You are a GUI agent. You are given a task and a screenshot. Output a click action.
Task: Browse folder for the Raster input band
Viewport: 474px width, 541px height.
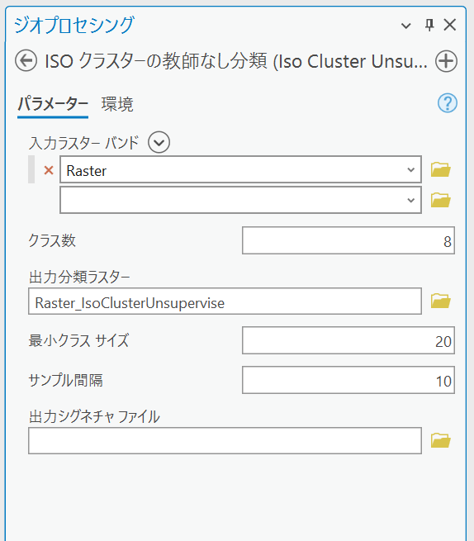coord(440,169)
